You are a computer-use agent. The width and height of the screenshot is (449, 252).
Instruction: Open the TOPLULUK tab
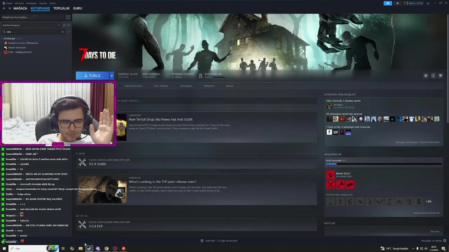tap(61, 8)
